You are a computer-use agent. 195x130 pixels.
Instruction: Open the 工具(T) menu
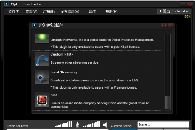pos(90,12)
